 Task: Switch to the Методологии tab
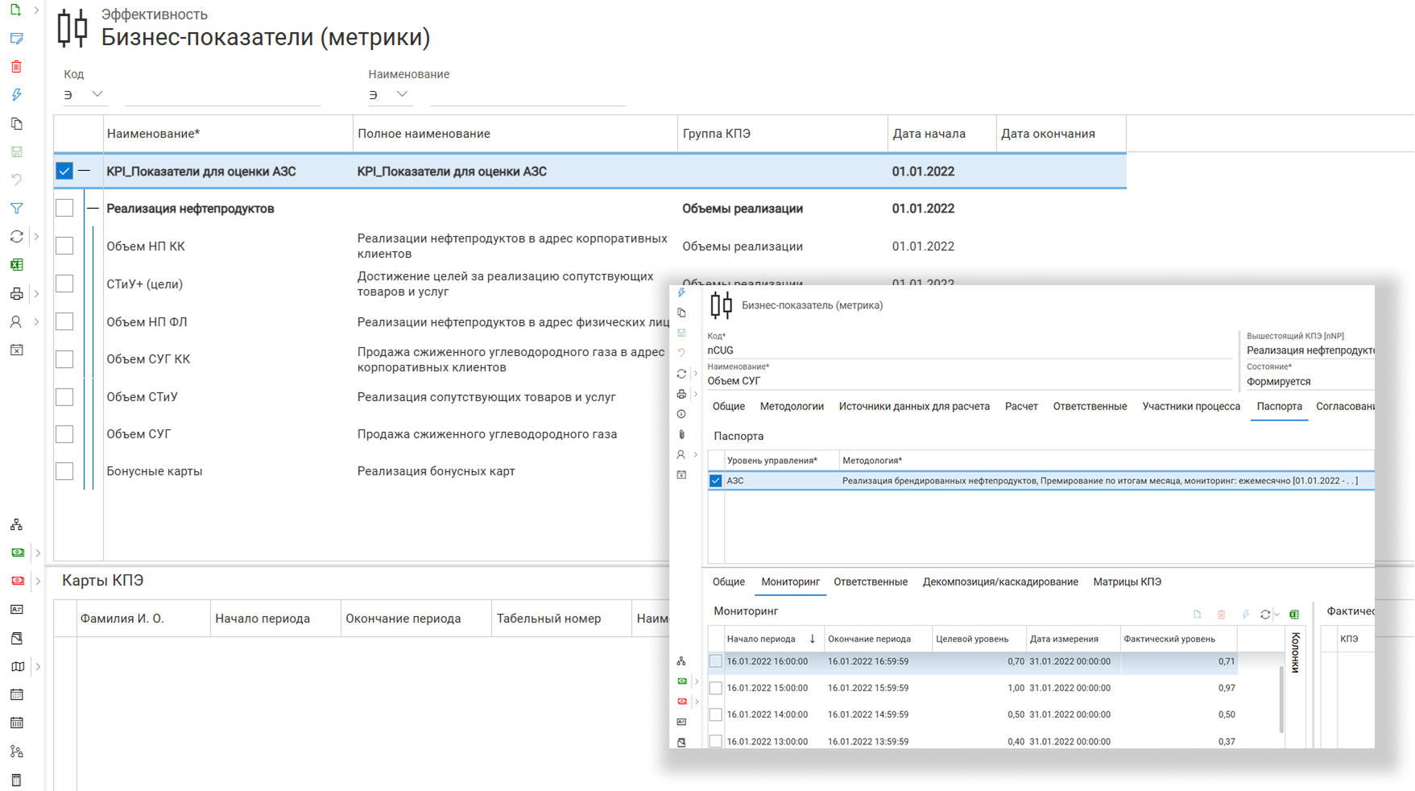point(792,407)
